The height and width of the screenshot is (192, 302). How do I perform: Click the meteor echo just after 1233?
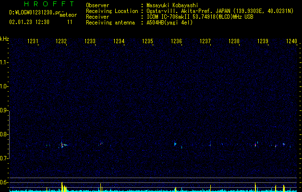101,144
